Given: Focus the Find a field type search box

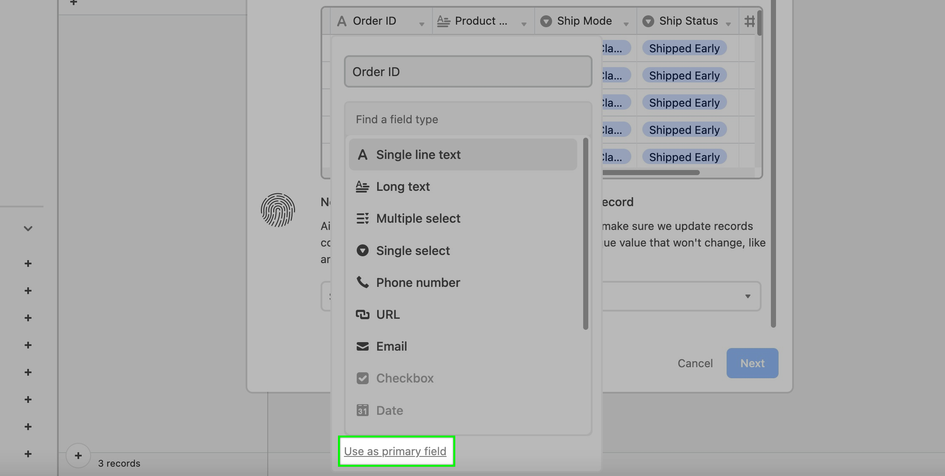Looking at the screenshot, I should tap(468, 119).
